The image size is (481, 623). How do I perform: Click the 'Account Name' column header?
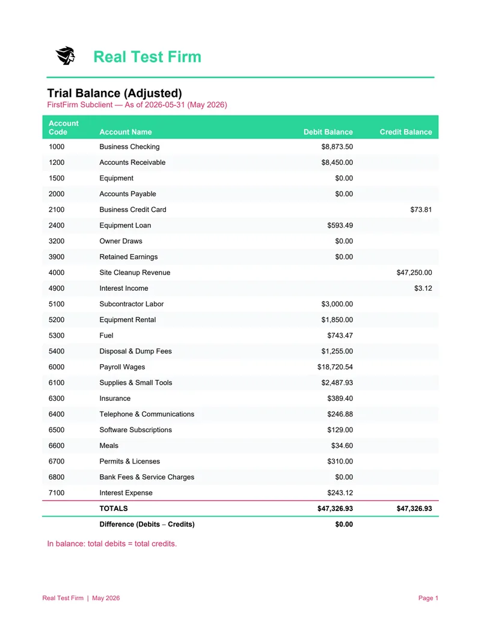click(126, 132)
